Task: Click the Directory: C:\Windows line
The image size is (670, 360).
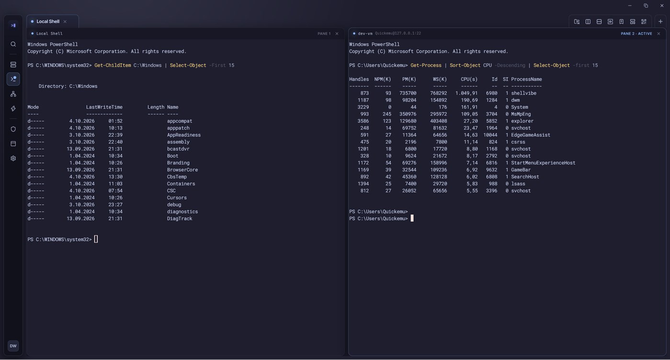Action: pyautogui.click(x=68, y=86)
